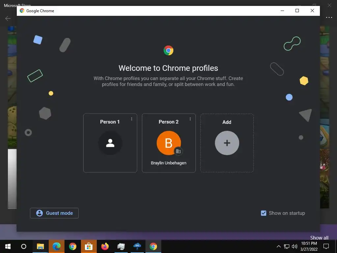Click the Person 1 label
Screen dimensions: 337x253
pyautogui.click(x=110, y=122)
